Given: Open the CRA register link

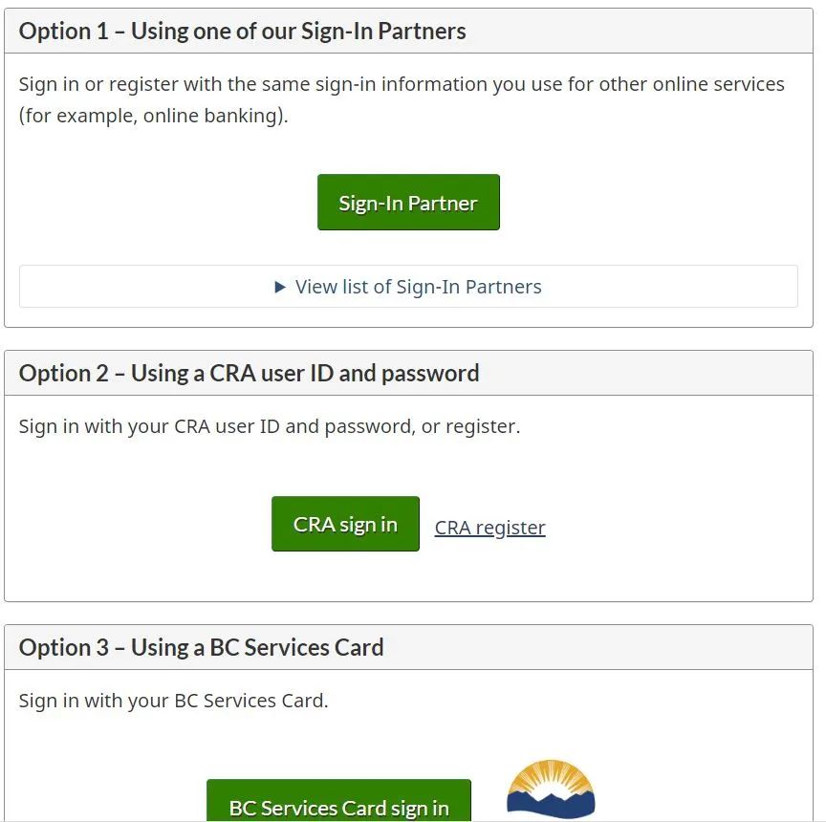Looking at the screenshot, I should 489,527.
